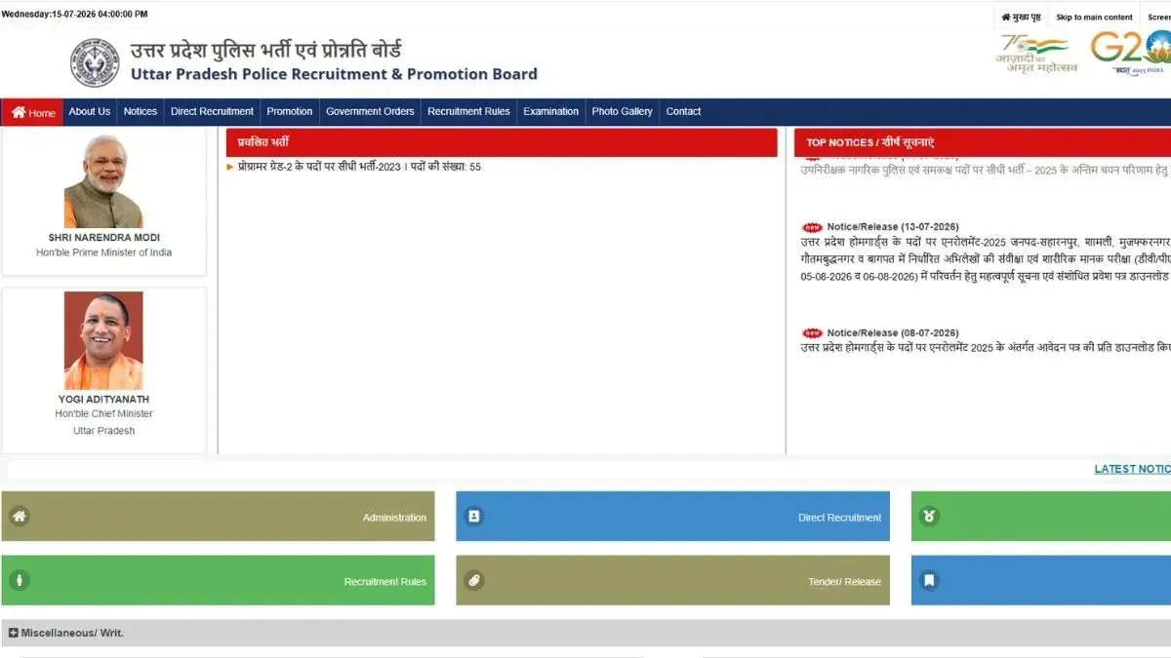Click the date and time text at top

tap(75, 15)
